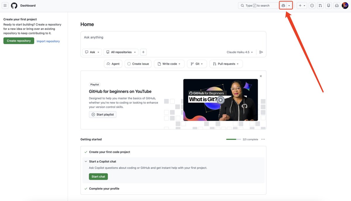Select the Agent button

pyautogui.click(x=113, y=64)
